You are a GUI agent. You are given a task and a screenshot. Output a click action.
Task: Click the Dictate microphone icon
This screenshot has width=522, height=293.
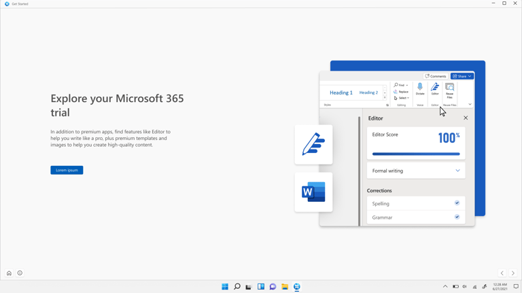point(420,89)
